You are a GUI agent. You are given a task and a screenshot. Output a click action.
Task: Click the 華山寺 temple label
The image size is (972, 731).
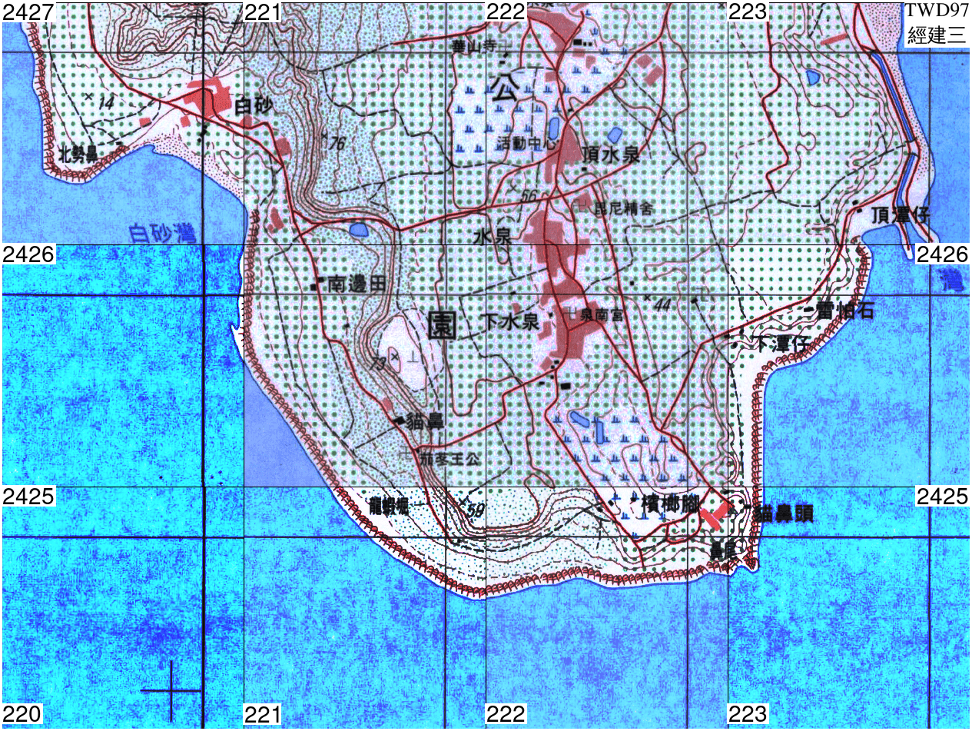click(476, 47)
